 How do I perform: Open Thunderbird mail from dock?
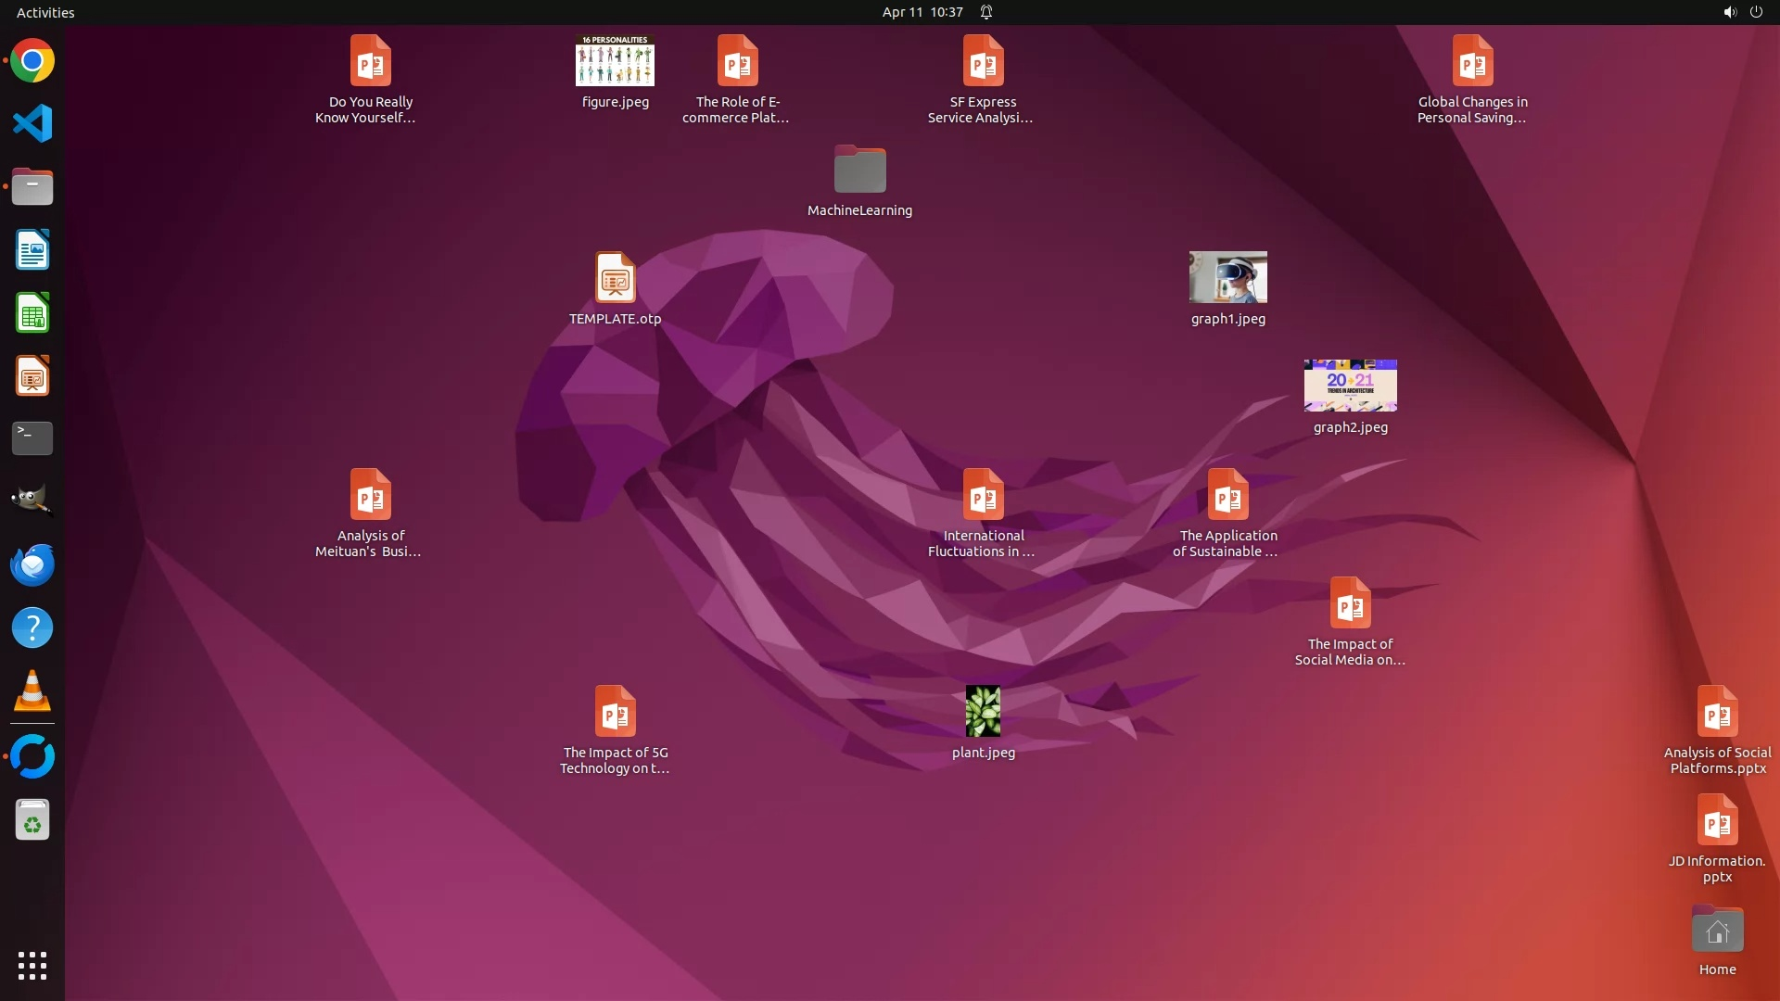32,564
